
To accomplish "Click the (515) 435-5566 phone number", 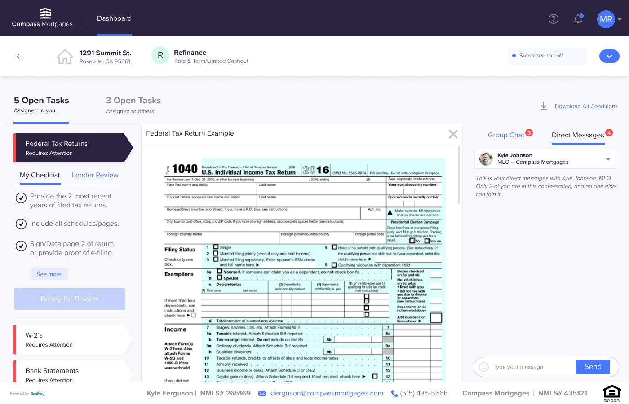I will tap(424, 393).
